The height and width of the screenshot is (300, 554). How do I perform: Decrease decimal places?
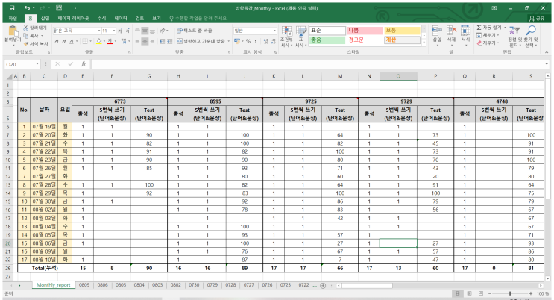pyautogui.click(x=273, y=41)
